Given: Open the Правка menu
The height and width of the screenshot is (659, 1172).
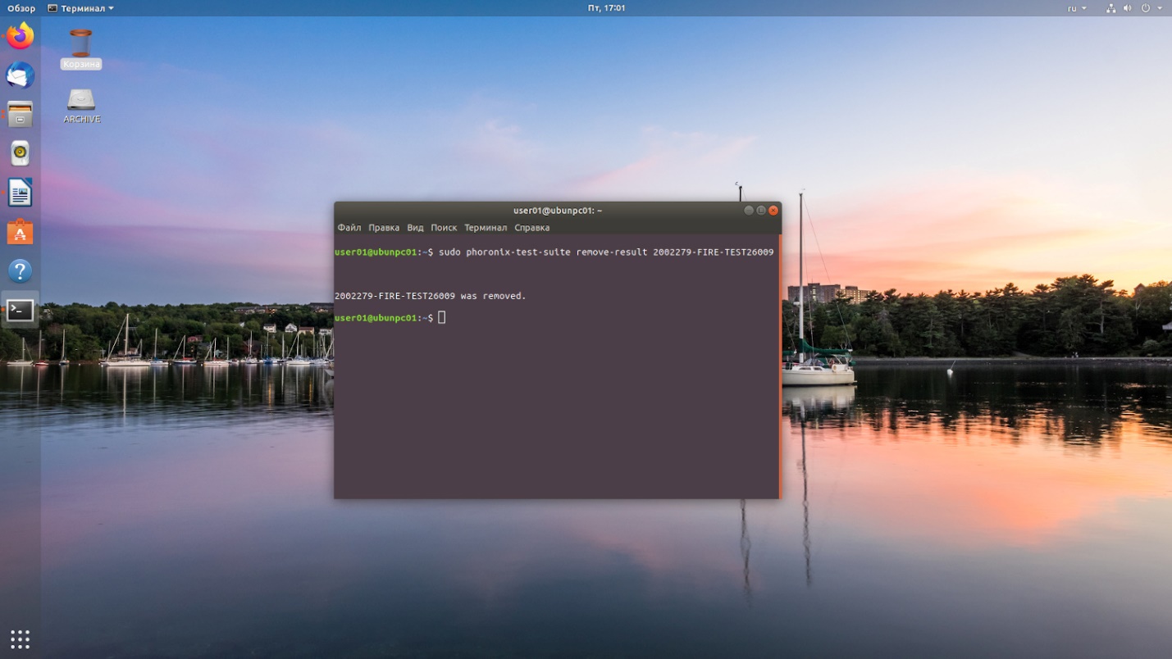Looking at the screenshot, I should (x=383, y=228).
